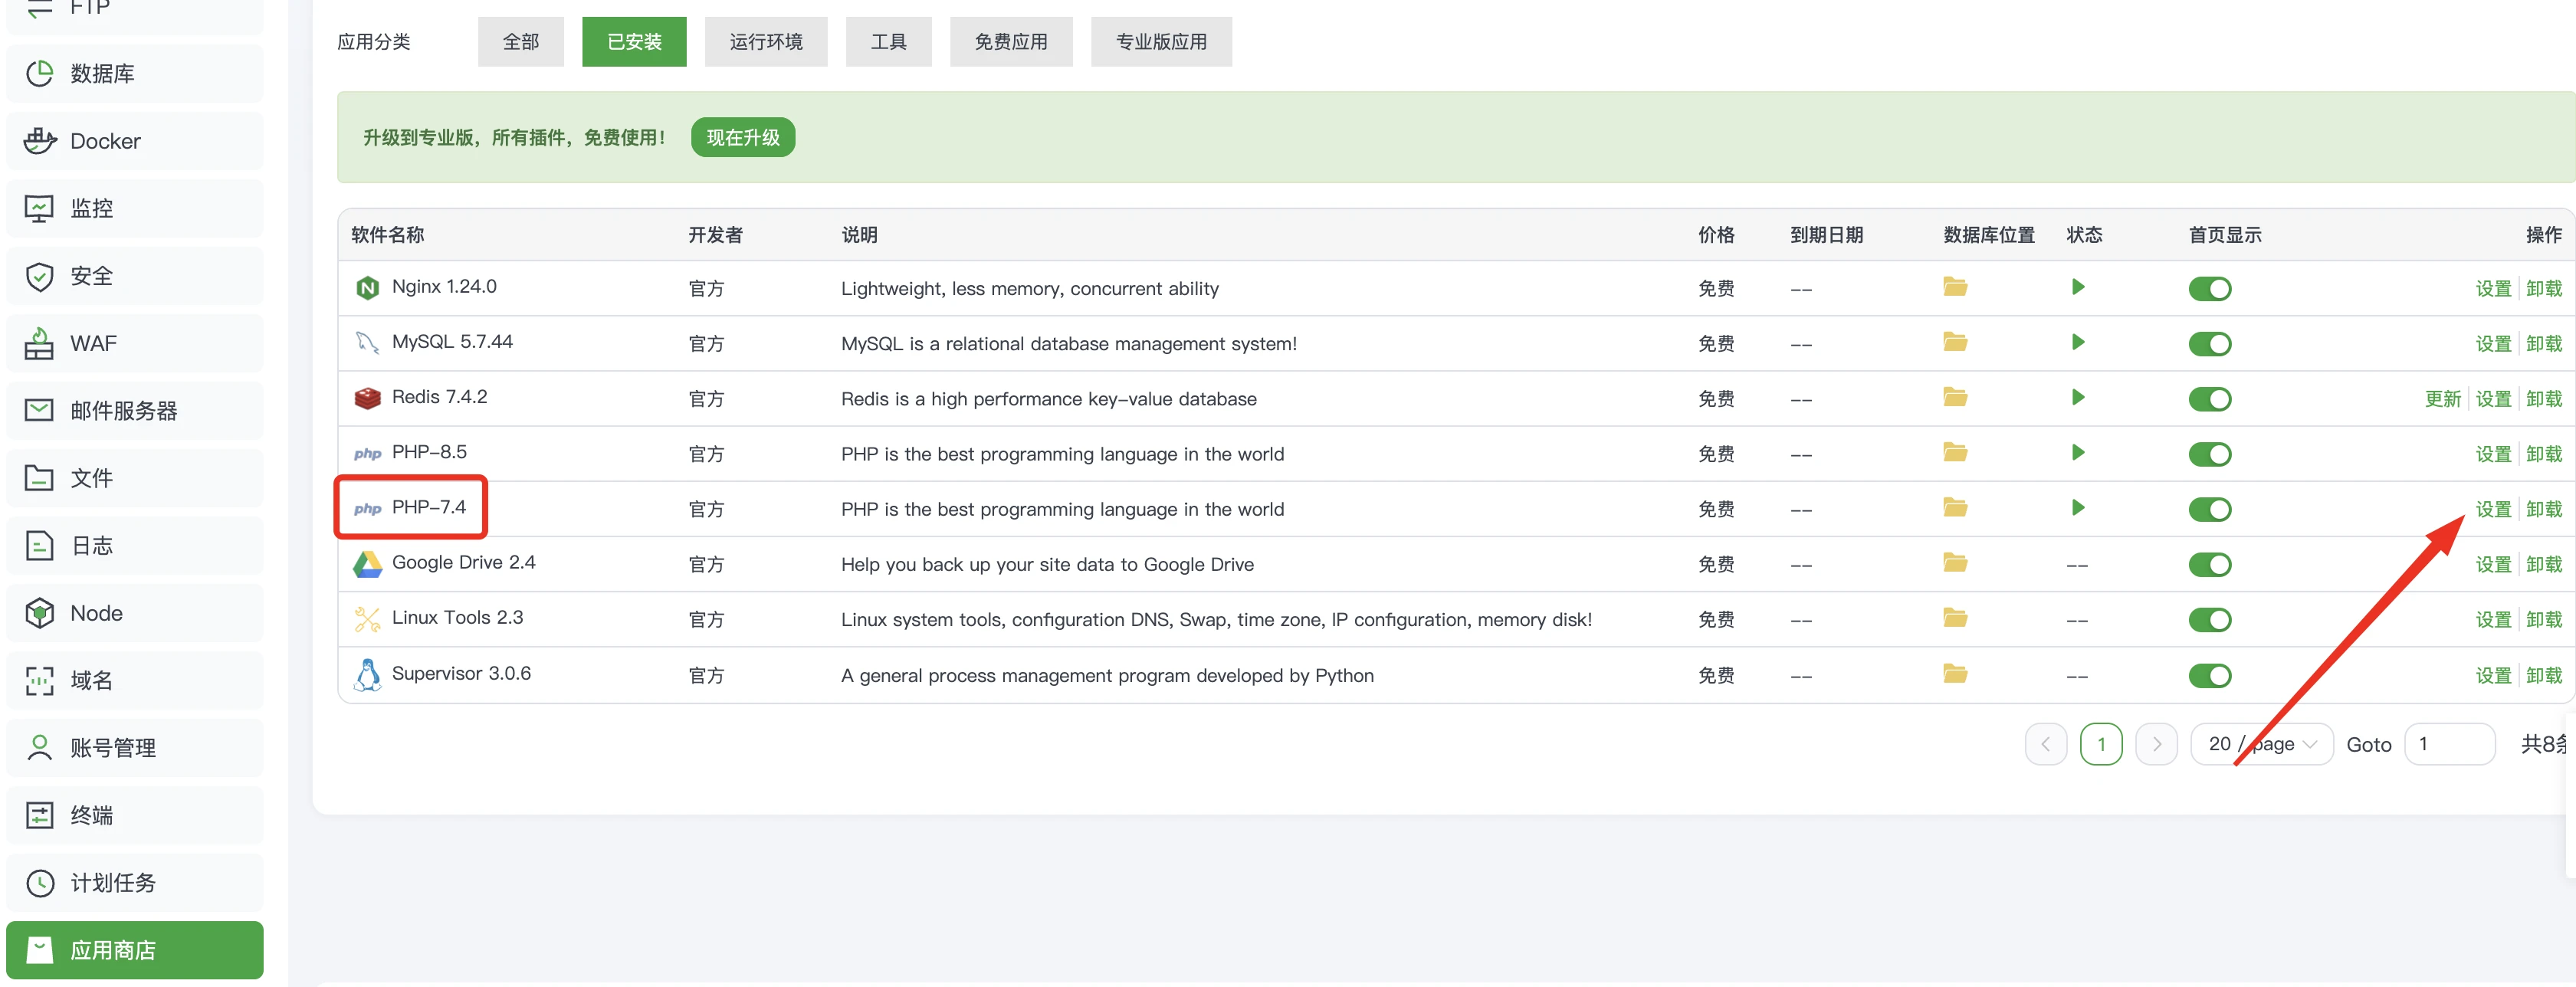
Task: Open the 终端 terminal icon in sidebar
Action: 39,815
